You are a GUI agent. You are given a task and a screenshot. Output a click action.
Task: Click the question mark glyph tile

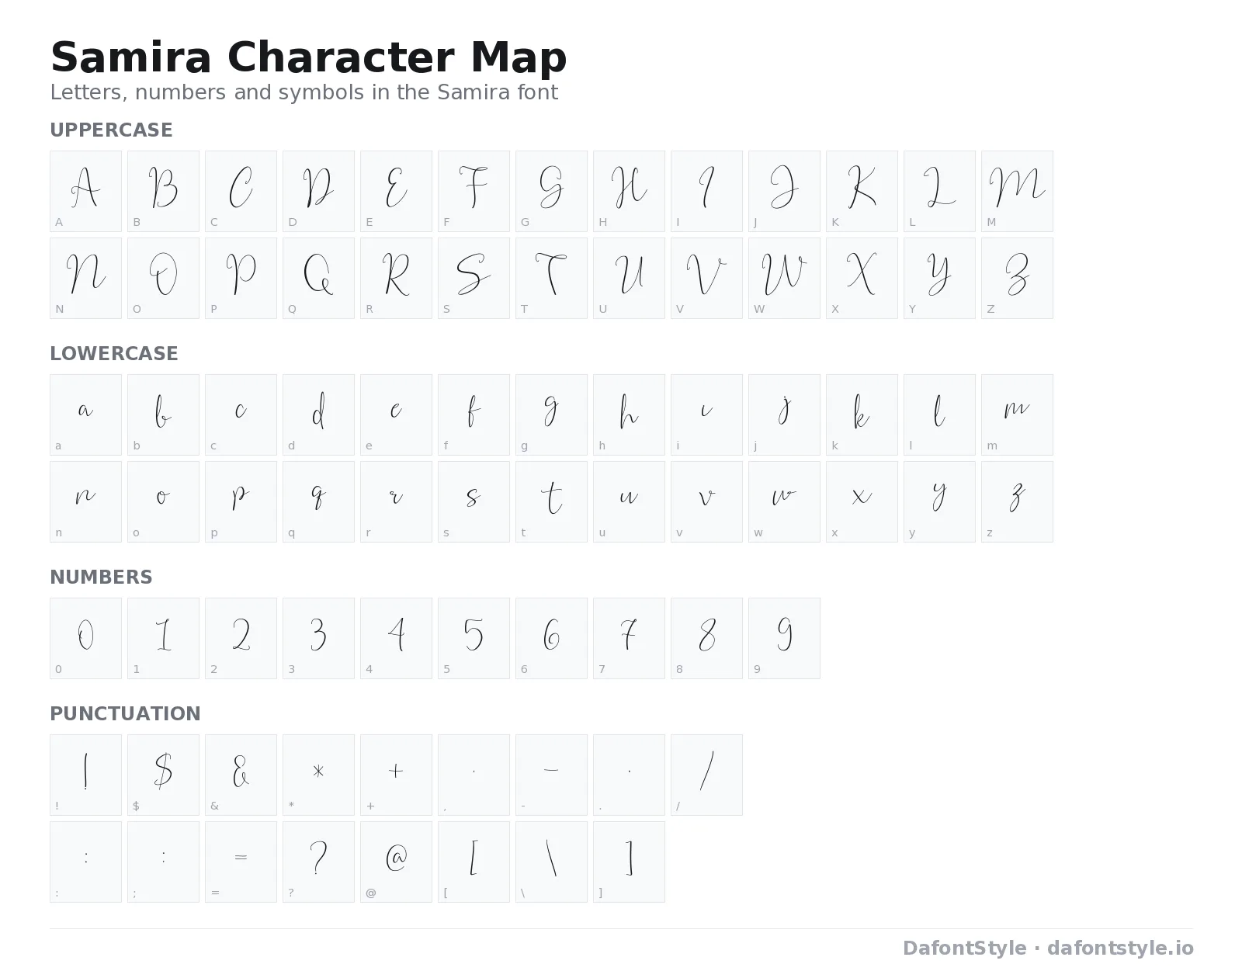point(318,862)
